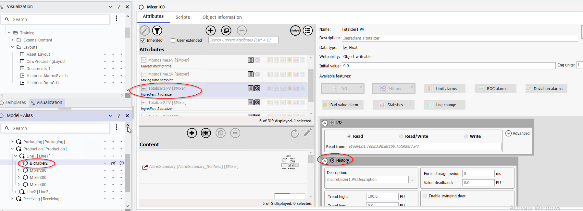This screenshot has width=583, height=211.
Task: Open the round Scripts icon button
Action: coord(295,30)
